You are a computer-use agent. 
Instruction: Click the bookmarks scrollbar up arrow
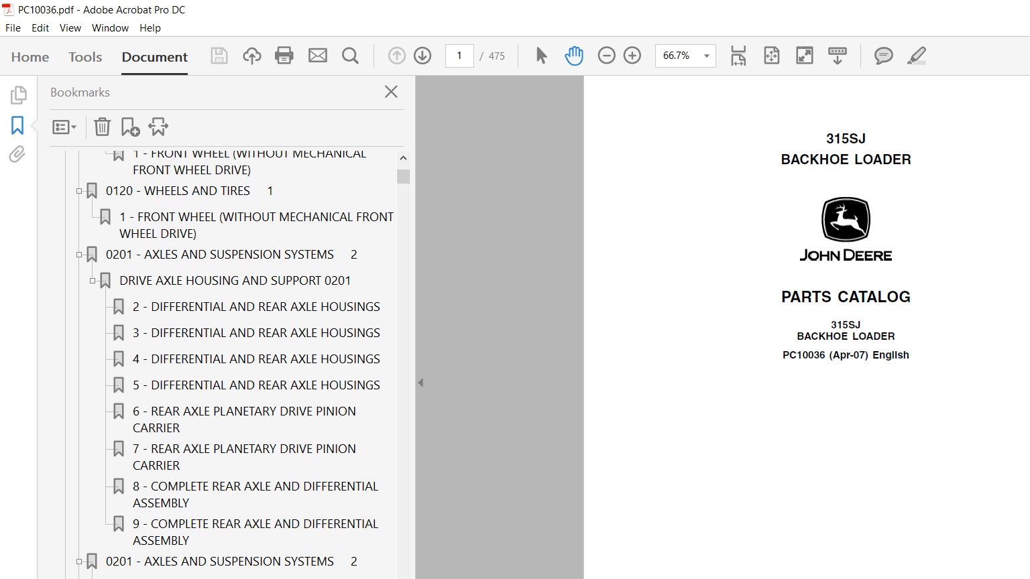[x=403, y=158]
